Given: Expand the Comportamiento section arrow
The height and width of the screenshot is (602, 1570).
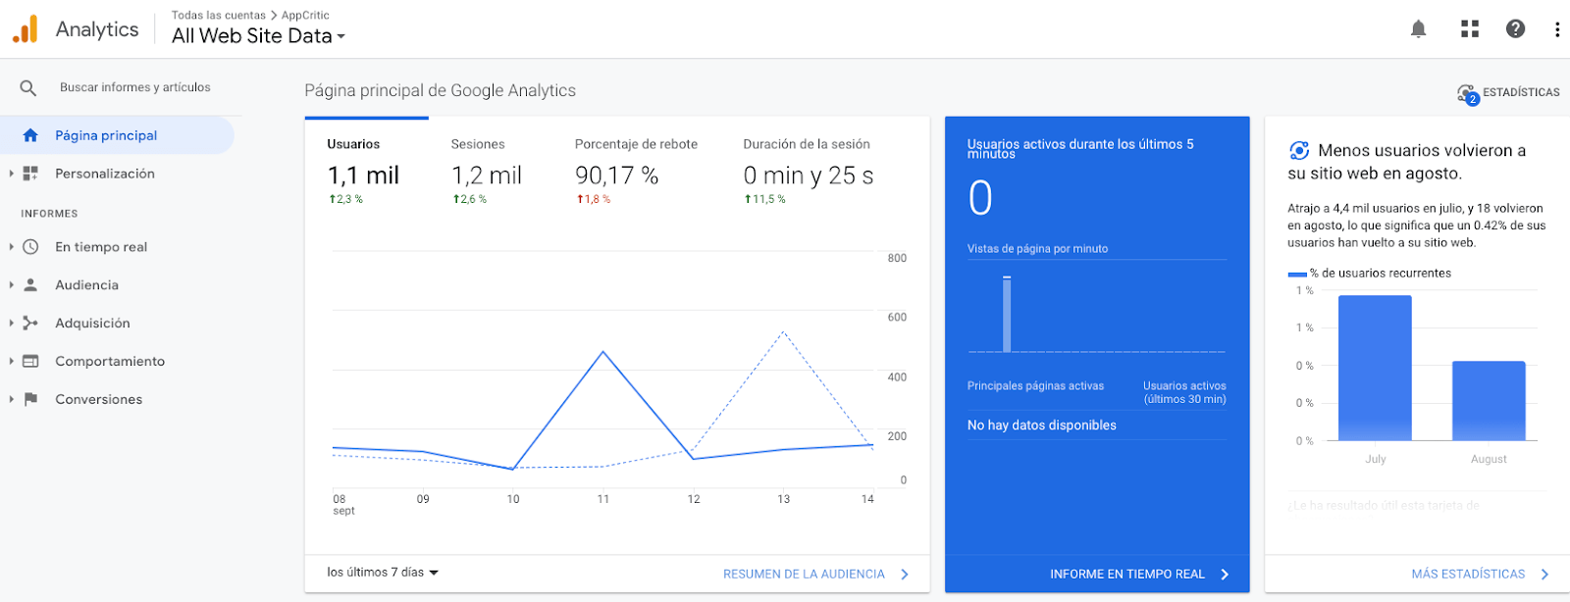Looking at the screenshot, I should (x=11, y=361).
